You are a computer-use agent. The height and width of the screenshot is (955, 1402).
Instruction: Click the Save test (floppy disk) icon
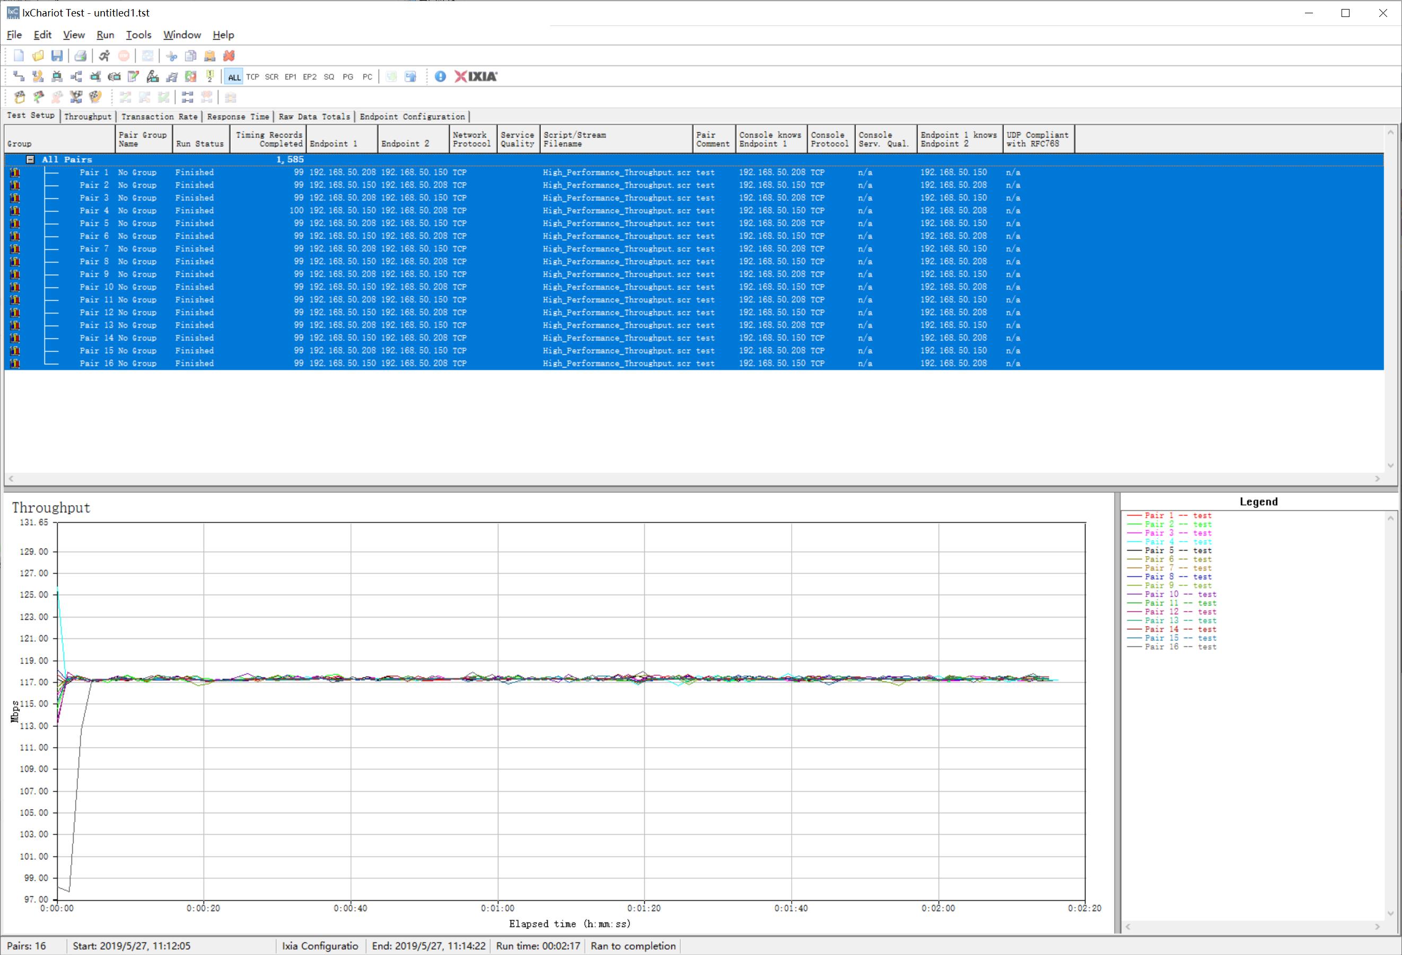coord(57,56)
